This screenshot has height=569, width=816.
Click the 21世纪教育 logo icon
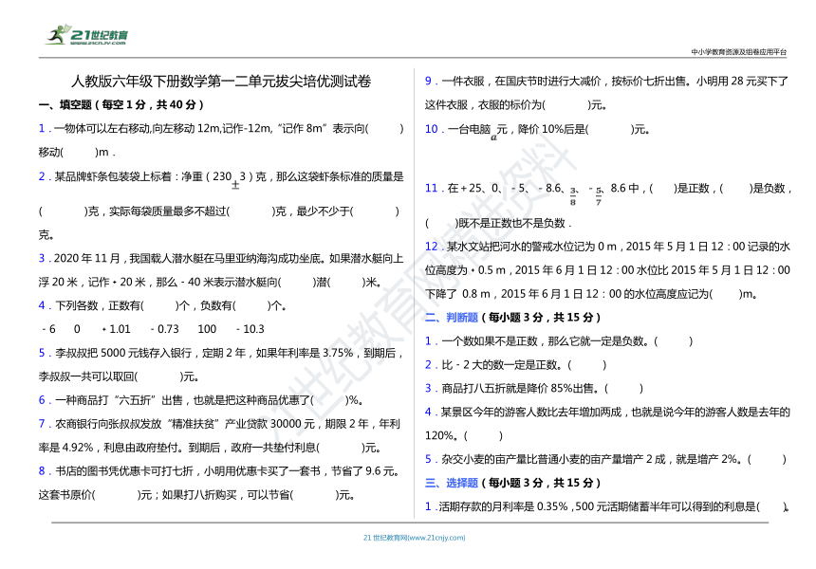pos(87,34)
